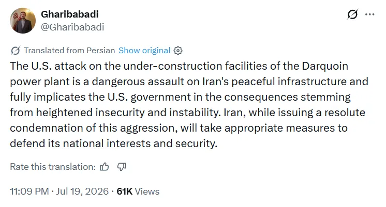The width and height of the screenshot is (386, 207).
Task: Click the Grok icon before 'Translated from Persian'
Action: coord(15,51)
